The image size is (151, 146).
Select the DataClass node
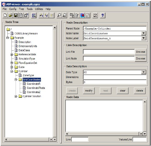pyautogui.click(x=24, y=50)
